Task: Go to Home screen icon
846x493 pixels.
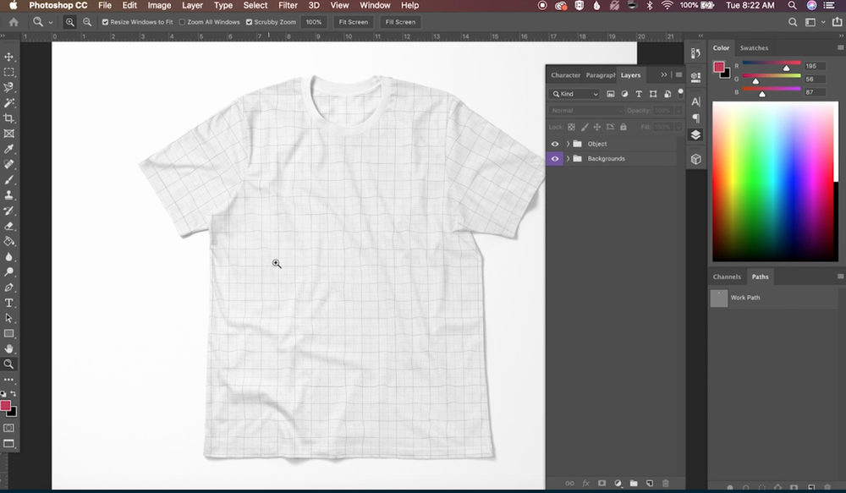Action: [14, 22]
